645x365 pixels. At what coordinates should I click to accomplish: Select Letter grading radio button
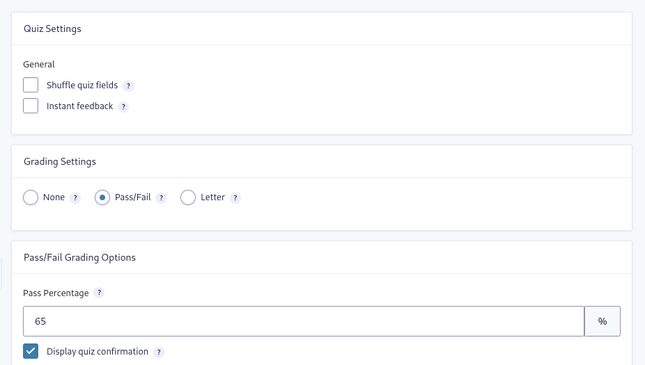188,197
